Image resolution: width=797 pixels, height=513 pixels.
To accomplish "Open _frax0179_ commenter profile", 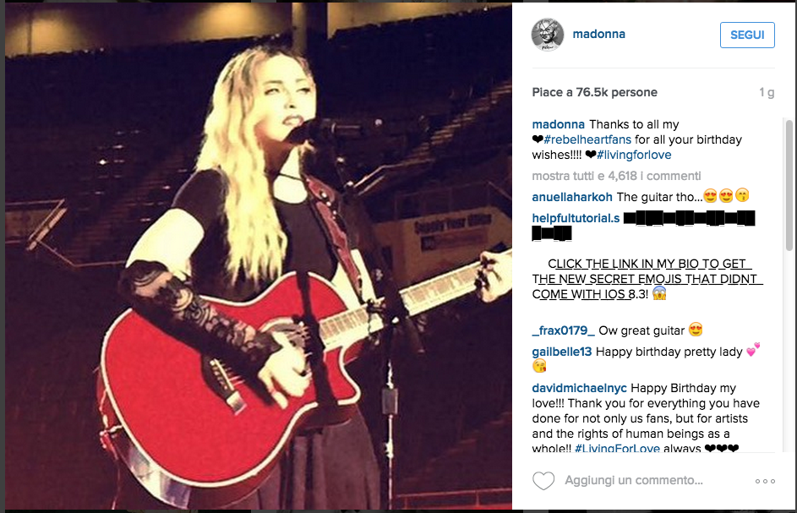I will click(563, 330).
